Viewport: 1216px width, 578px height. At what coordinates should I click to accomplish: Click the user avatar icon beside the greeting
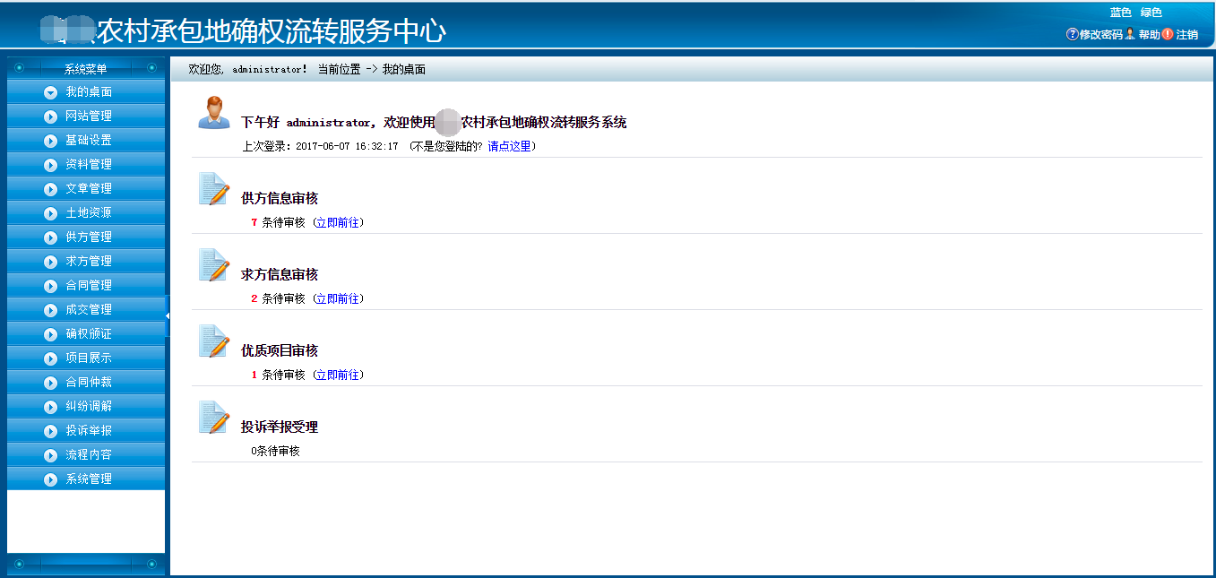click(x=213, y=113)
